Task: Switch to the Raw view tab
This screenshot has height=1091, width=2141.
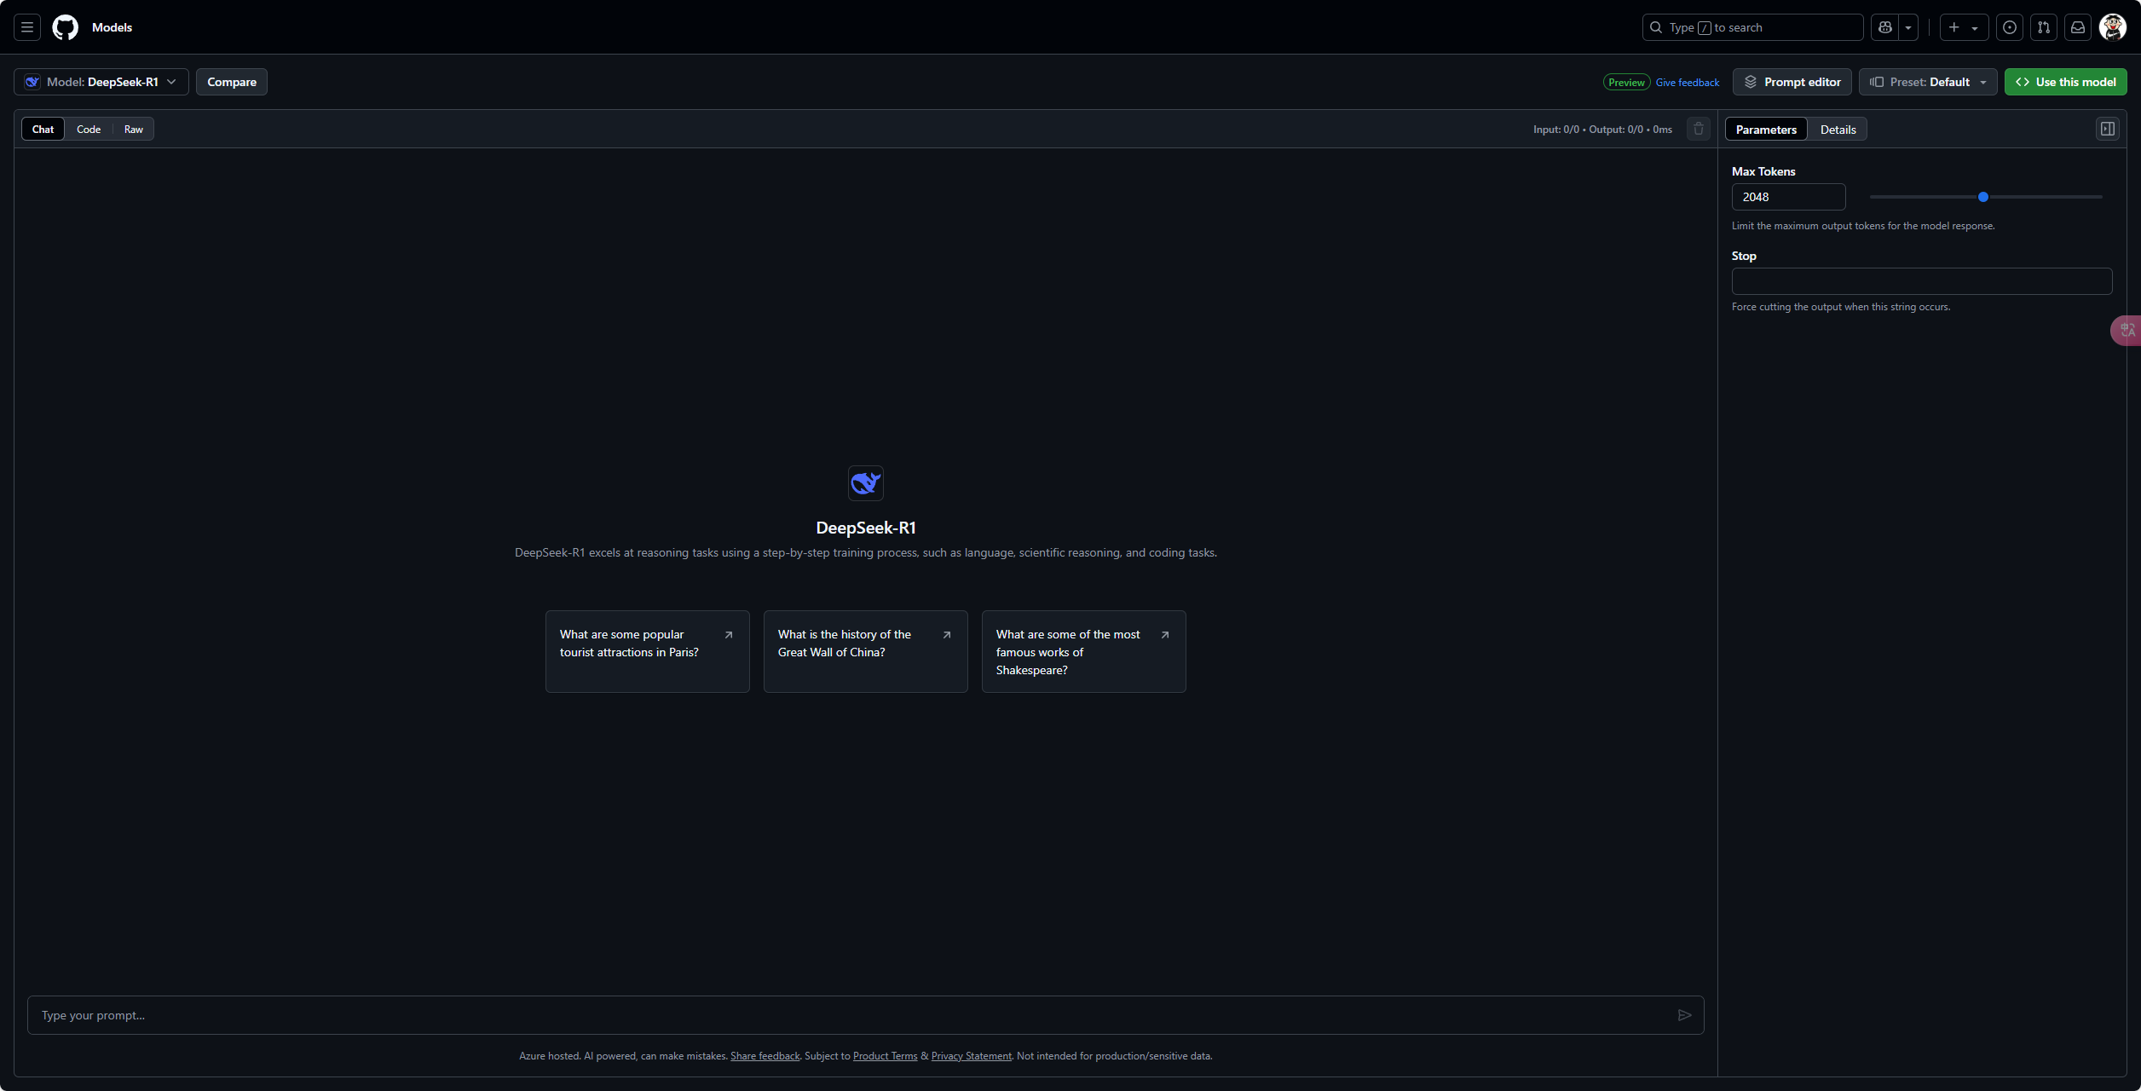Action: coord(134,130)
